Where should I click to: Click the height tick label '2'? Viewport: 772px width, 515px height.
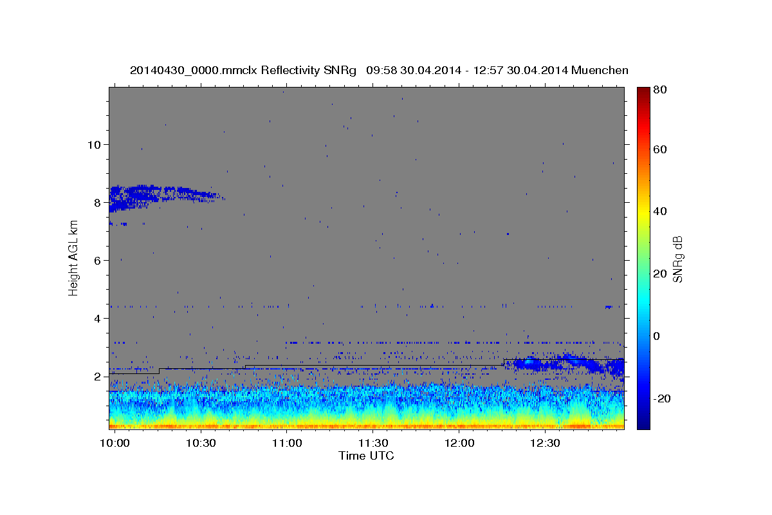(96, 377)
